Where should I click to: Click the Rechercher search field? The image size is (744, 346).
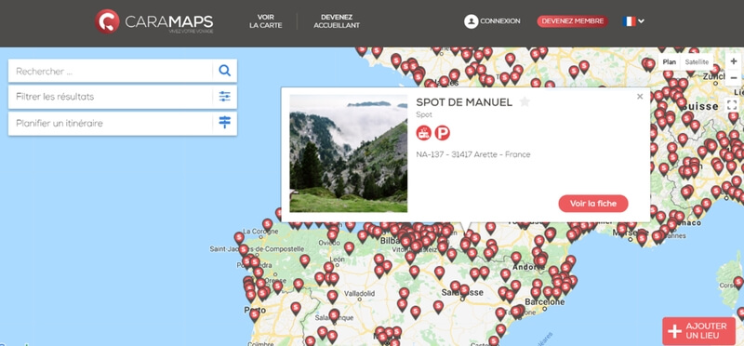[110, 71]
